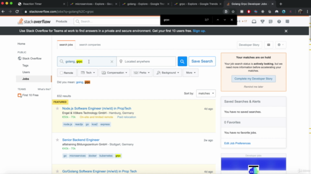Click the 'going' spelling suggestion
The width and height of the screenshot is (311, 174).
click(x=79, y=82)
